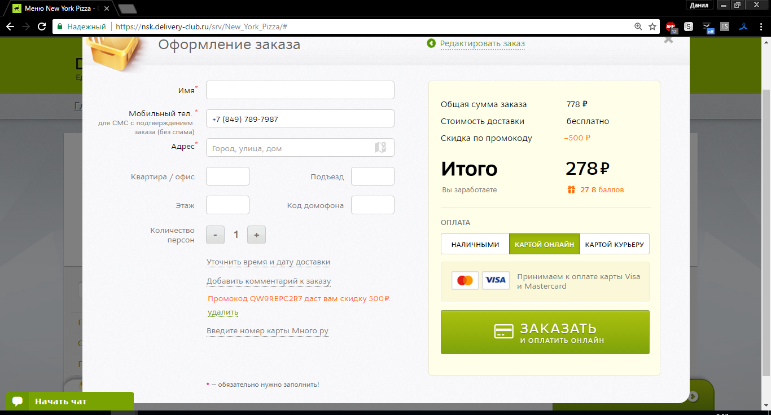
Task: Click the secure padlock icon
Action: 60,27
